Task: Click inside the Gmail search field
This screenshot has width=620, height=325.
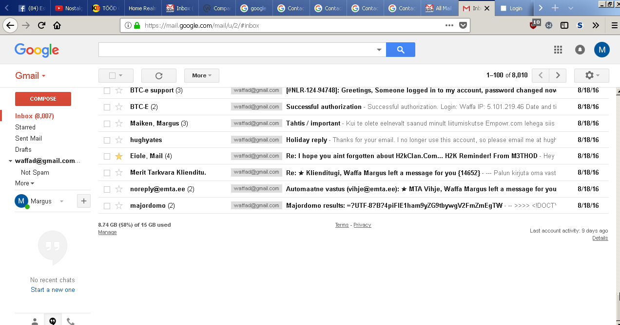Action: pos(237,50)
